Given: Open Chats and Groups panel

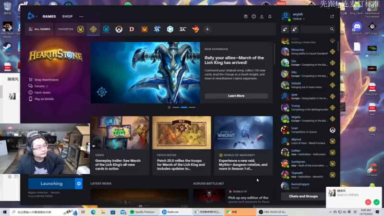Looking at the screenshot, I should [x=303, y=196].
